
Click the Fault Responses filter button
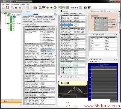pos(38,22)
